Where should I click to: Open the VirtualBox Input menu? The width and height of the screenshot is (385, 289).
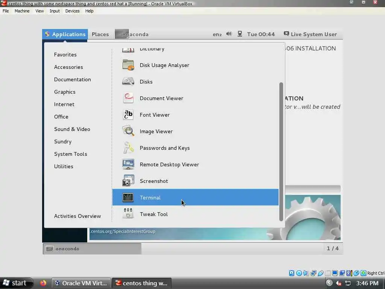coord(55,11)
